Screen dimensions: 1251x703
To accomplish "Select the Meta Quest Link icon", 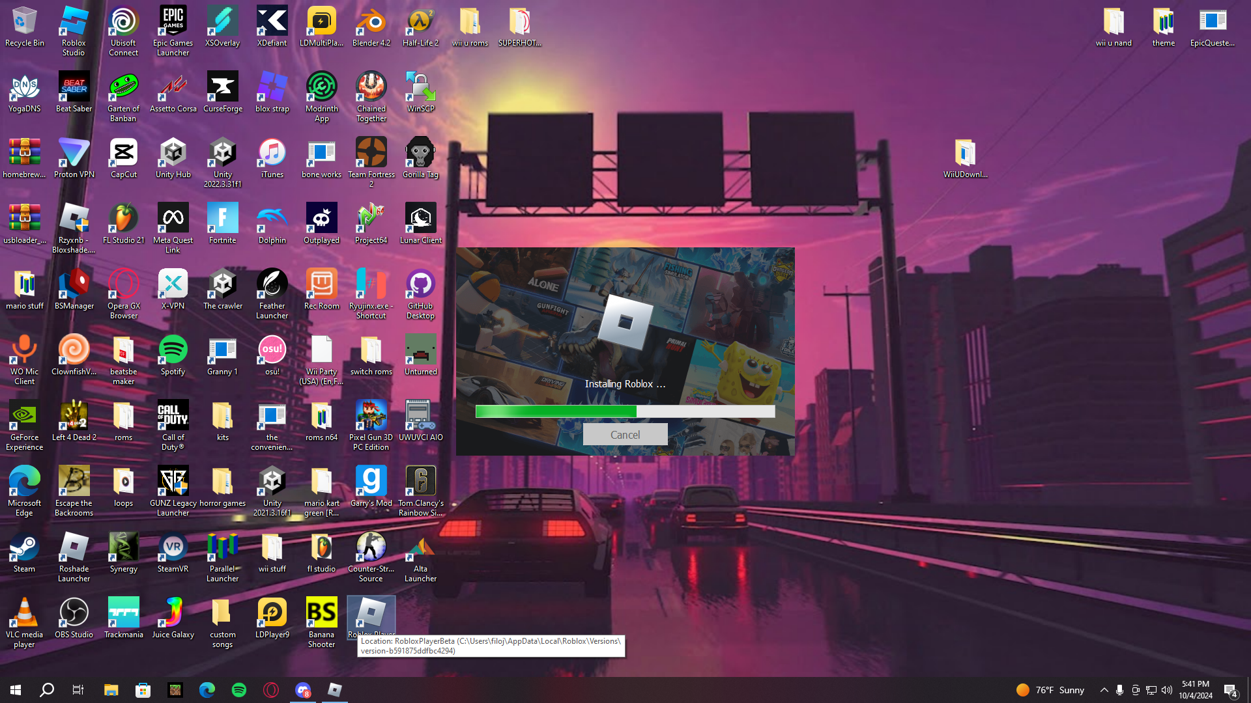I will [173, 229].
